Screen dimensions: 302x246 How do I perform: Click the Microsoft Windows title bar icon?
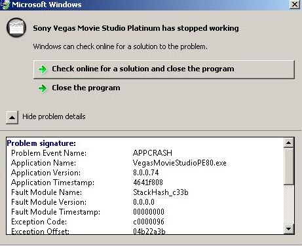5,5
